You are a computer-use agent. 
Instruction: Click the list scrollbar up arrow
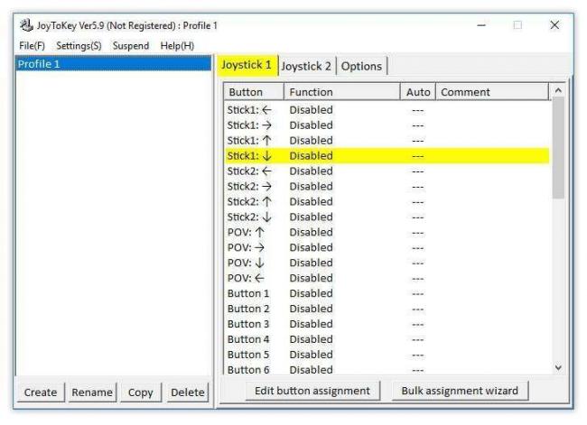tap(558, 90)
